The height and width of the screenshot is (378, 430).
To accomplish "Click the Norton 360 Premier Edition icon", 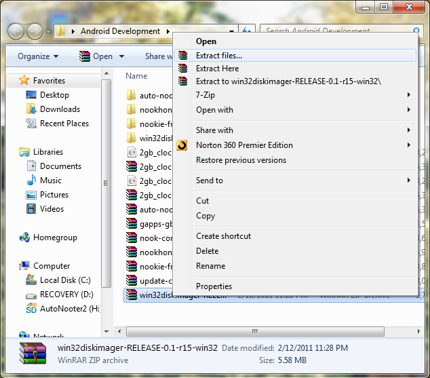I will (x=182, y=145).
